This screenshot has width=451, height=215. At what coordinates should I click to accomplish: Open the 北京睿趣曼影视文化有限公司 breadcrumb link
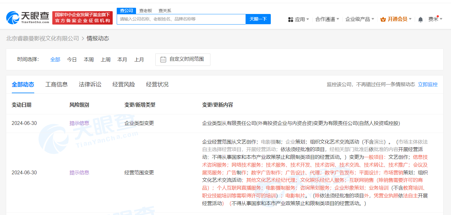42,38
